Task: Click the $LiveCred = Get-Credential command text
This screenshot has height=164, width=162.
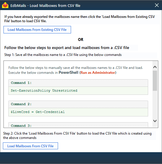Action: coord(38,112)
